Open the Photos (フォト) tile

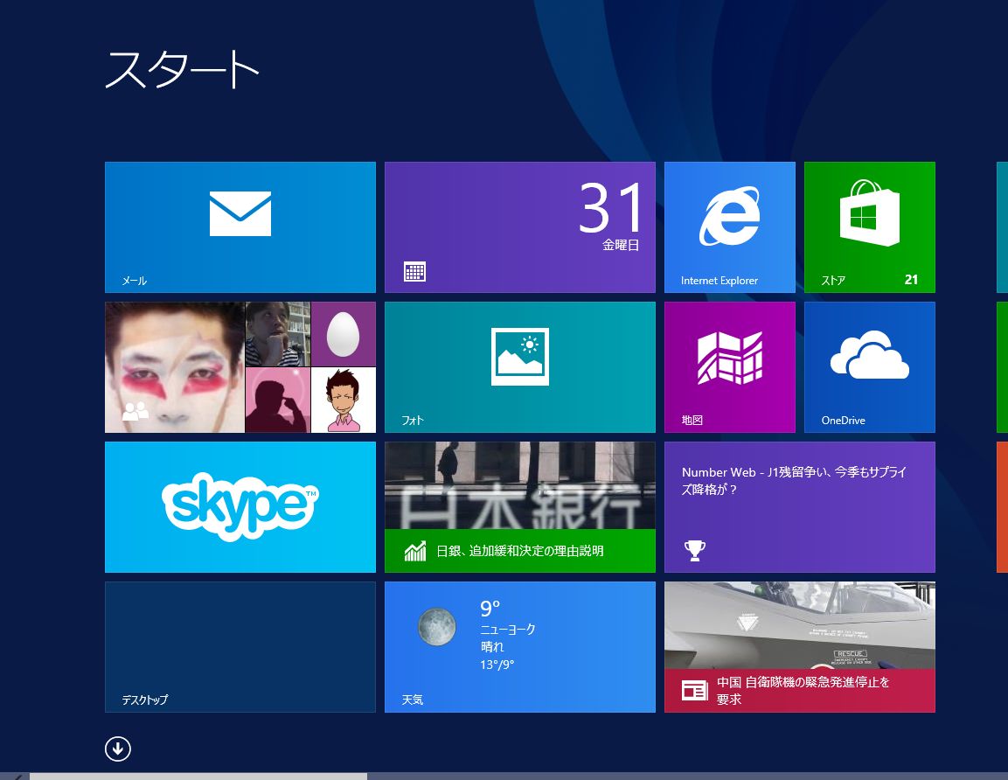click(519, 367)
